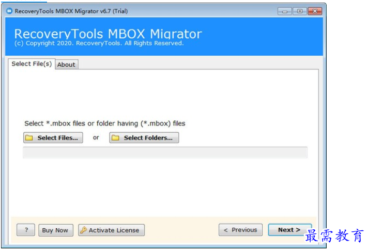Screen dimensions: 368x252
Task: Click the empty file path field
Action: (165, 153)
